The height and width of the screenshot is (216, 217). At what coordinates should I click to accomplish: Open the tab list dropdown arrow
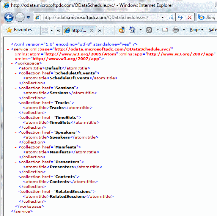point(52,30)
